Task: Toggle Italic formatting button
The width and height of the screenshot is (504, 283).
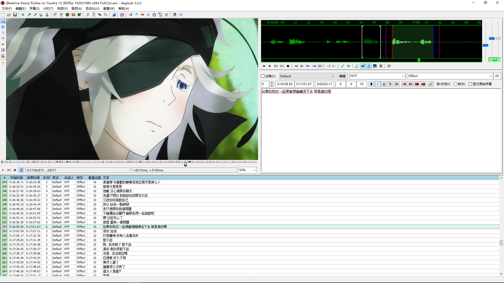Action: click(x=377, y=84)
